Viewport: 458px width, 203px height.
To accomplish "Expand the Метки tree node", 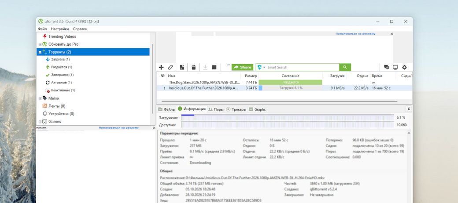I will pyautogui.click(x=40, y=98).
